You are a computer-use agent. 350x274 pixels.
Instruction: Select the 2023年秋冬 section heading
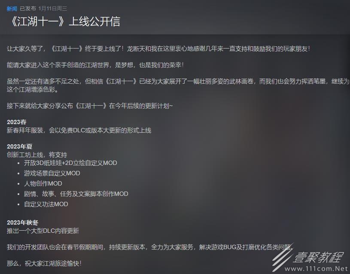22,222
